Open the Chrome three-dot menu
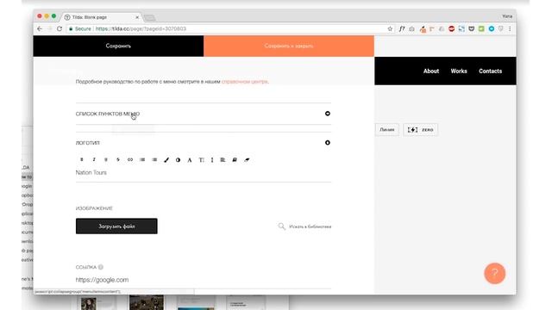The image size is (552, 310). point(510,28)
